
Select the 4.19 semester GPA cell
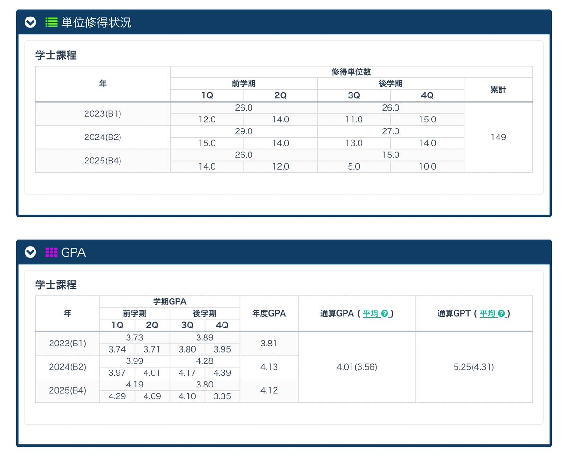point(135,385)
